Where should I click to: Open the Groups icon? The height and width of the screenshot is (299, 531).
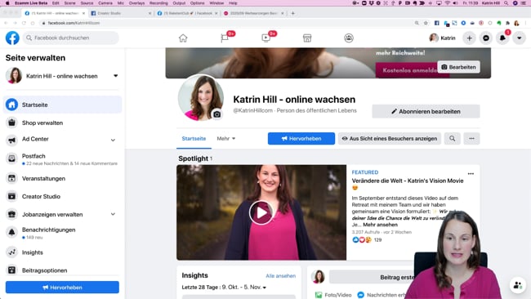(349, 38)
